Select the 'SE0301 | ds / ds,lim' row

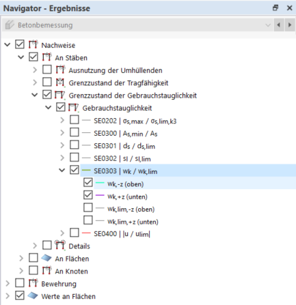[124, 145]
